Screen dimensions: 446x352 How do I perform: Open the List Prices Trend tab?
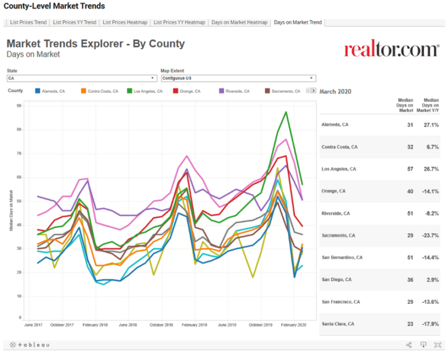28,23
